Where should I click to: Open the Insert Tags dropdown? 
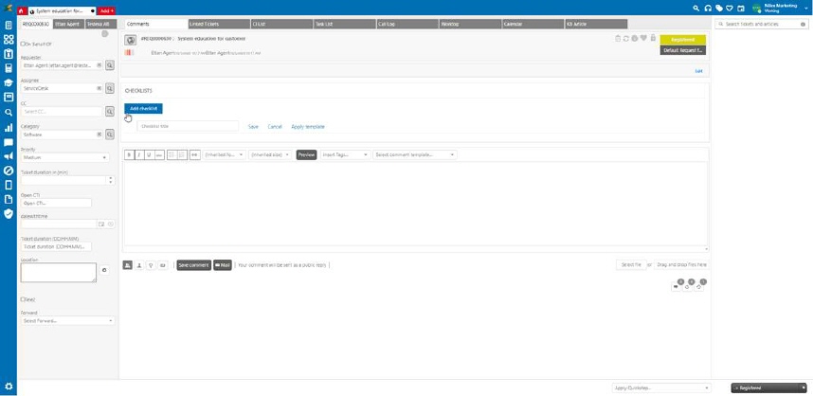[345, 154]
